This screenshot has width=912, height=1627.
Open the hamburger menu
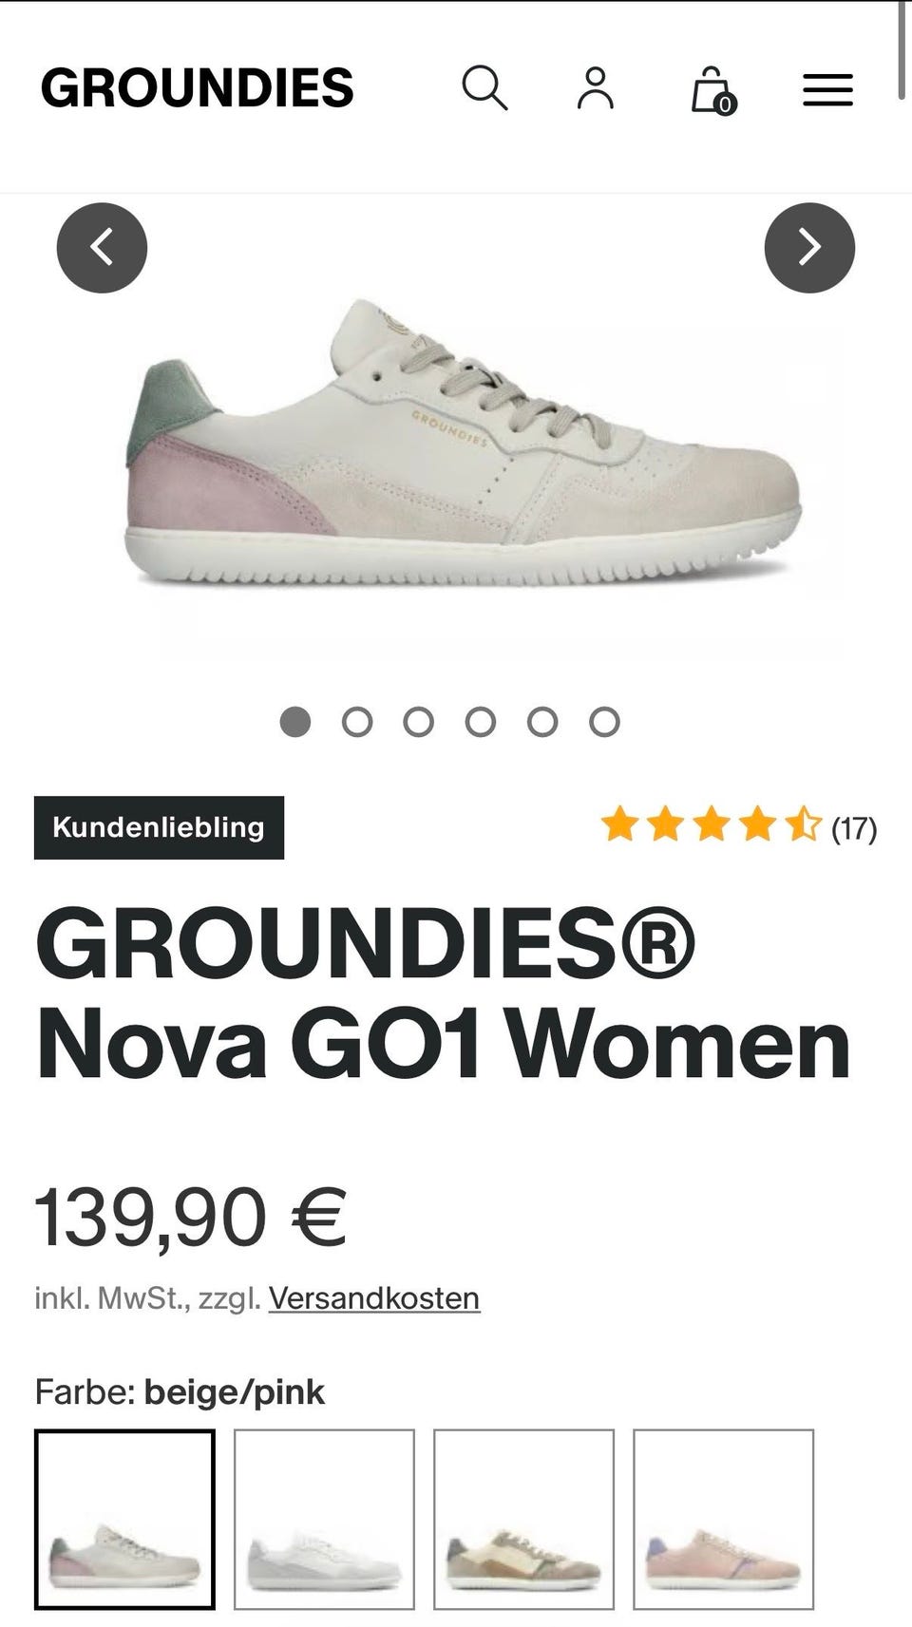pos(827,90)
